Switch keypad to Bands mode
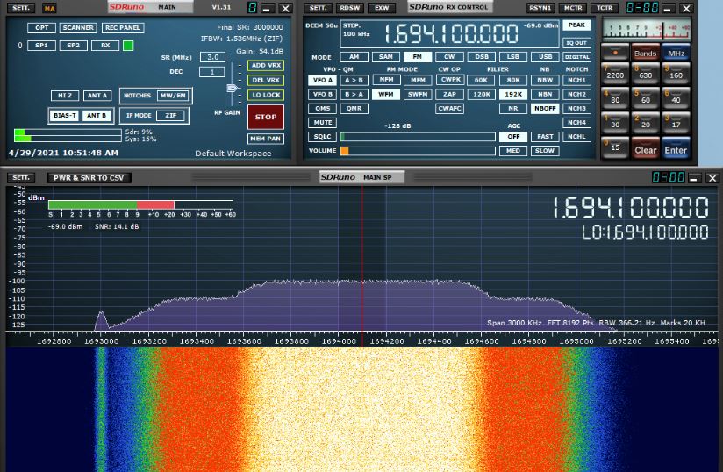The width and height of the screenshot is (723, 472). click(x=646, y=53)
